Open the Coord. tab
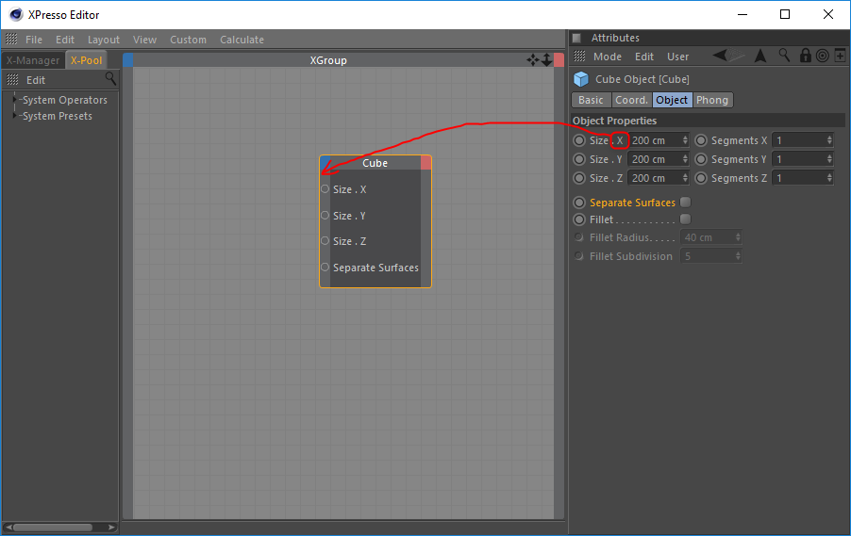Image resolution: width=851 pixels, height=536 pixels. pyautogui.click(x=631, y=100)
